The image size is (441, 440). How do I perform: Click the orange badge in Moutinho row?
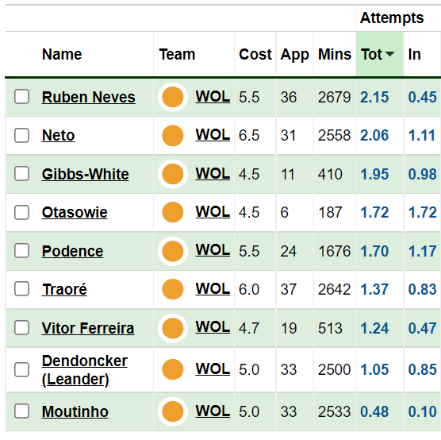(173, 411)
